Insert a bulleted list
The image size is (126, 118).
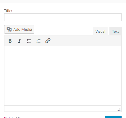click(29, 41)
